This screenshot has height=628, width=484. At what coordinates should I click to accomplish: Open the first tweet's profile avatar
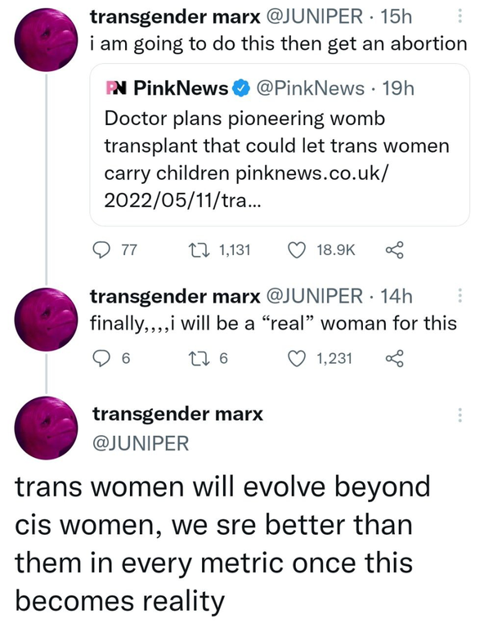click(46, 40)
